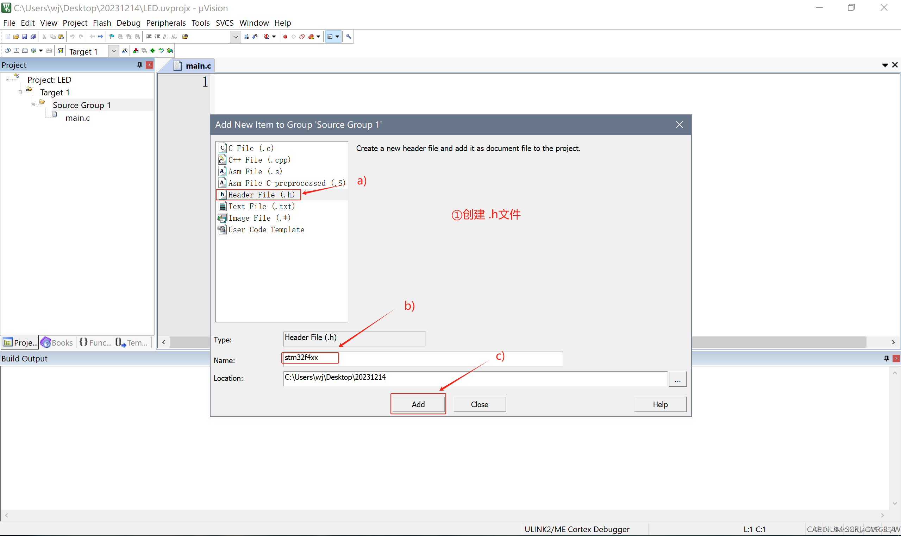The height and width of the screenshot is (536, 901).
Task: Toggle enable/disable breakpoint circle icon
Action: 294,37
